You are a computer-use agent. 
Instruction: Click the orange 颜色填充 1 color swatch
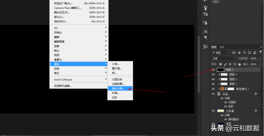(222, 89)
